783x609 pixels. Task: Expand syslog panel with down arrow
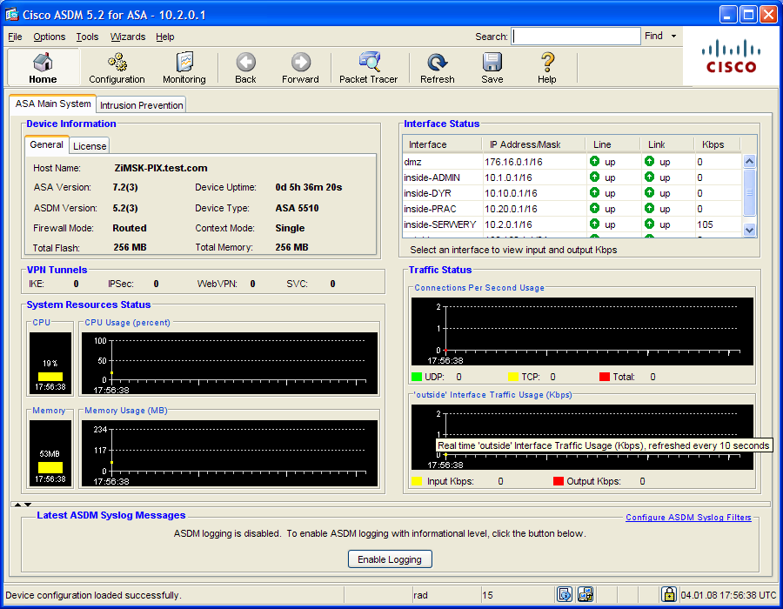point(28,505)
